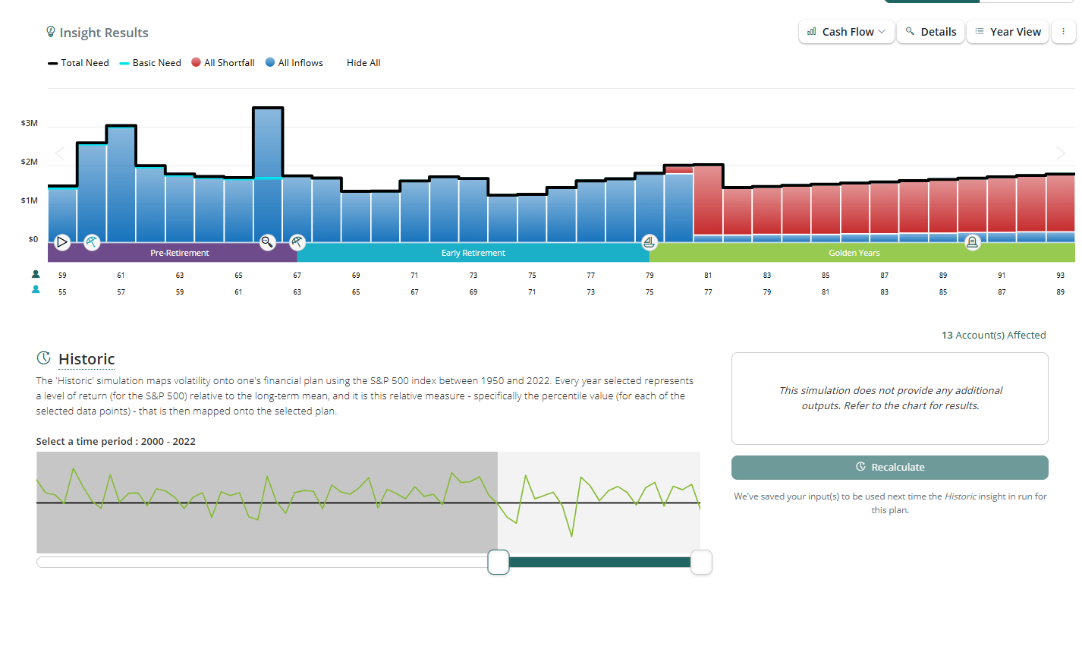Click the dark green person icon
Image resolution: width=1082 pixels, height=665 pixels.
tap(36, 274)
